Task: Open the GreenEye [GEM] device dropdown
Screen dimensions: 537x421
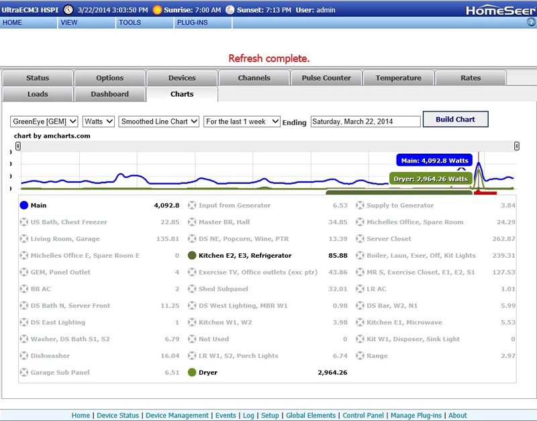Action: pos(44,122)
